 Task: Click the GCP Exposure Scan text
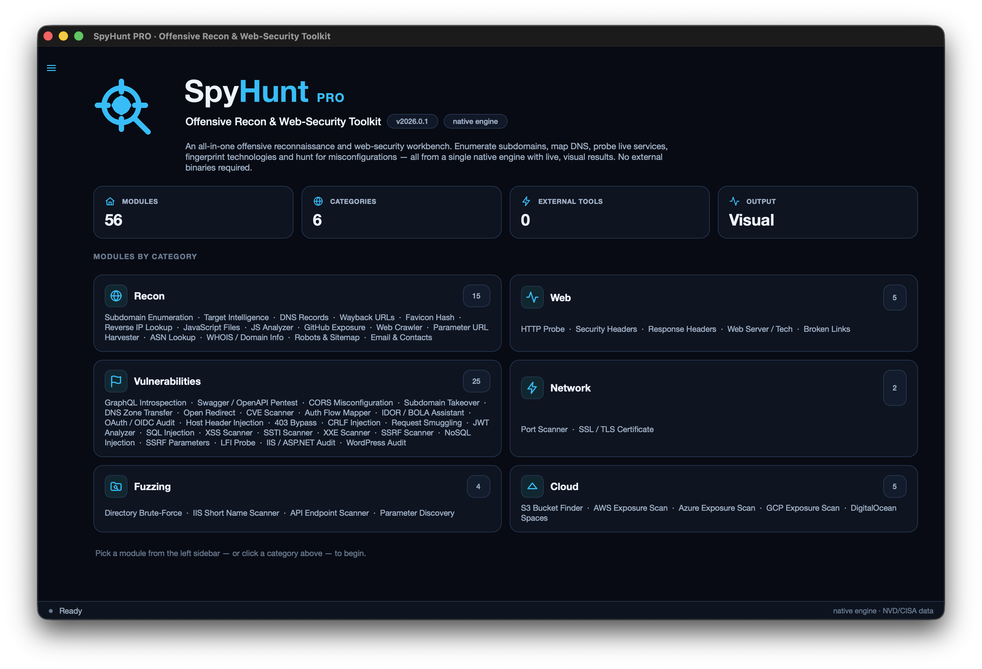pos(803,508)
